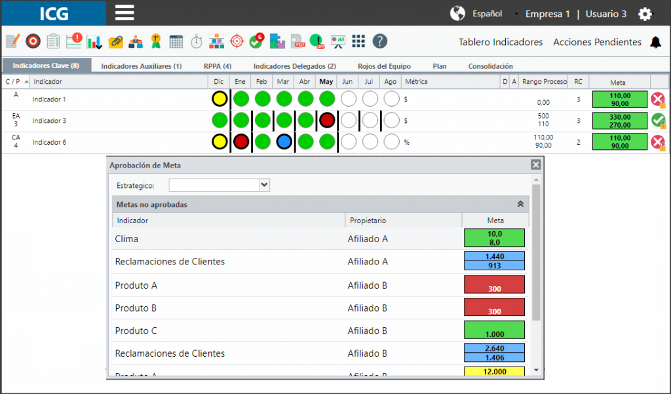Click the Estrategico input field
The image size is (671, 394).
coord(214,185)
